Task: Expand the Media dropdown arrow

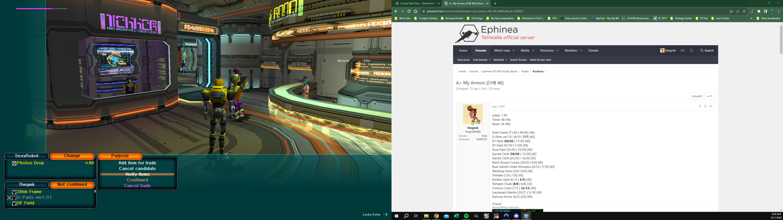Action: (x=533, y=50)
